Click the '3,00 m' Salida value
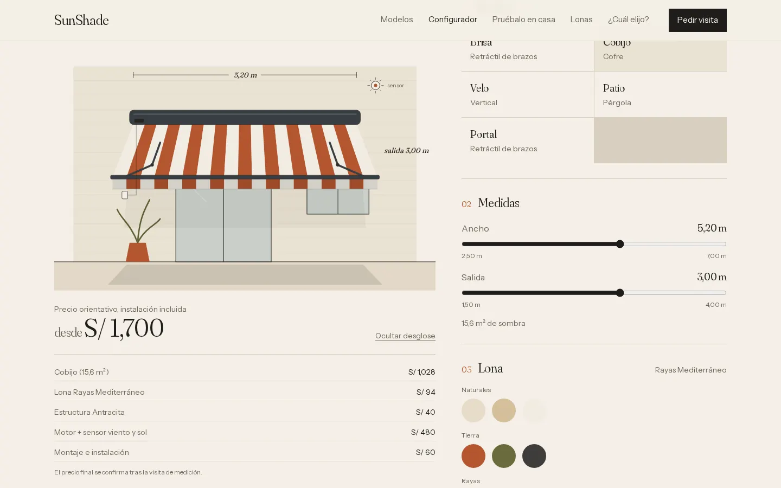Viewport: 781px width, 488px height. pos(712,277)
